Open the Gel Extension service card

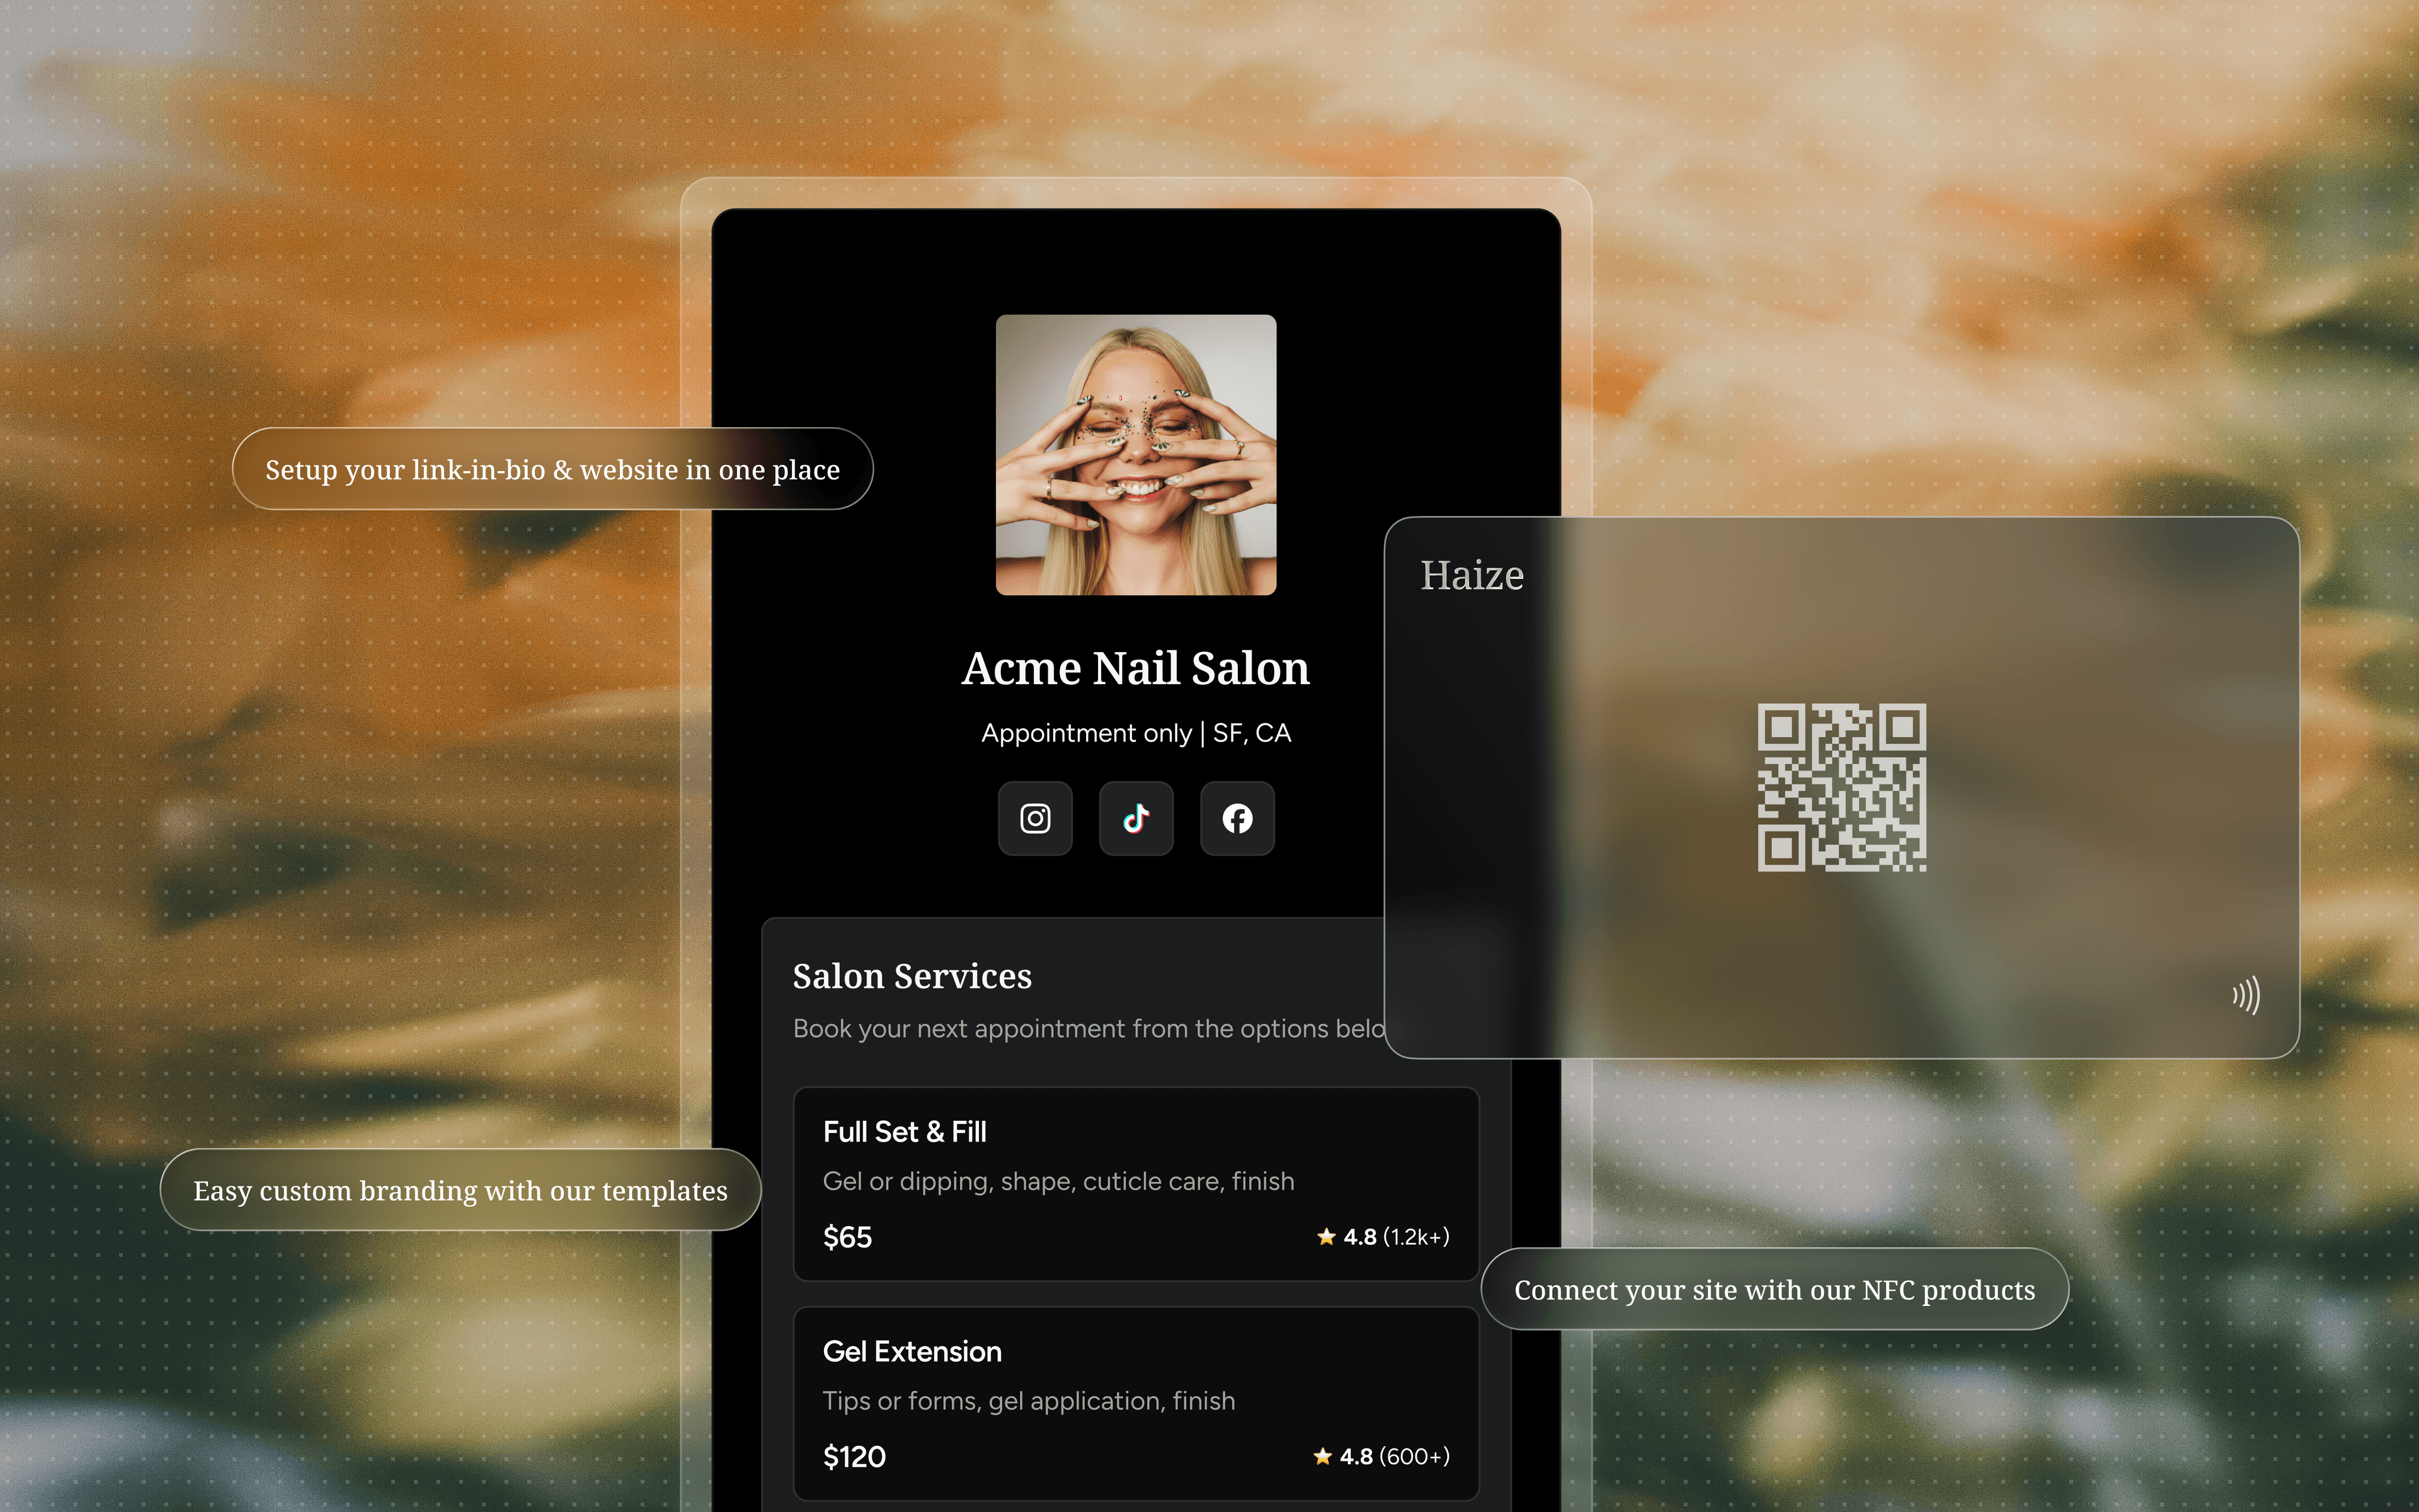tap(1136, 1404)
